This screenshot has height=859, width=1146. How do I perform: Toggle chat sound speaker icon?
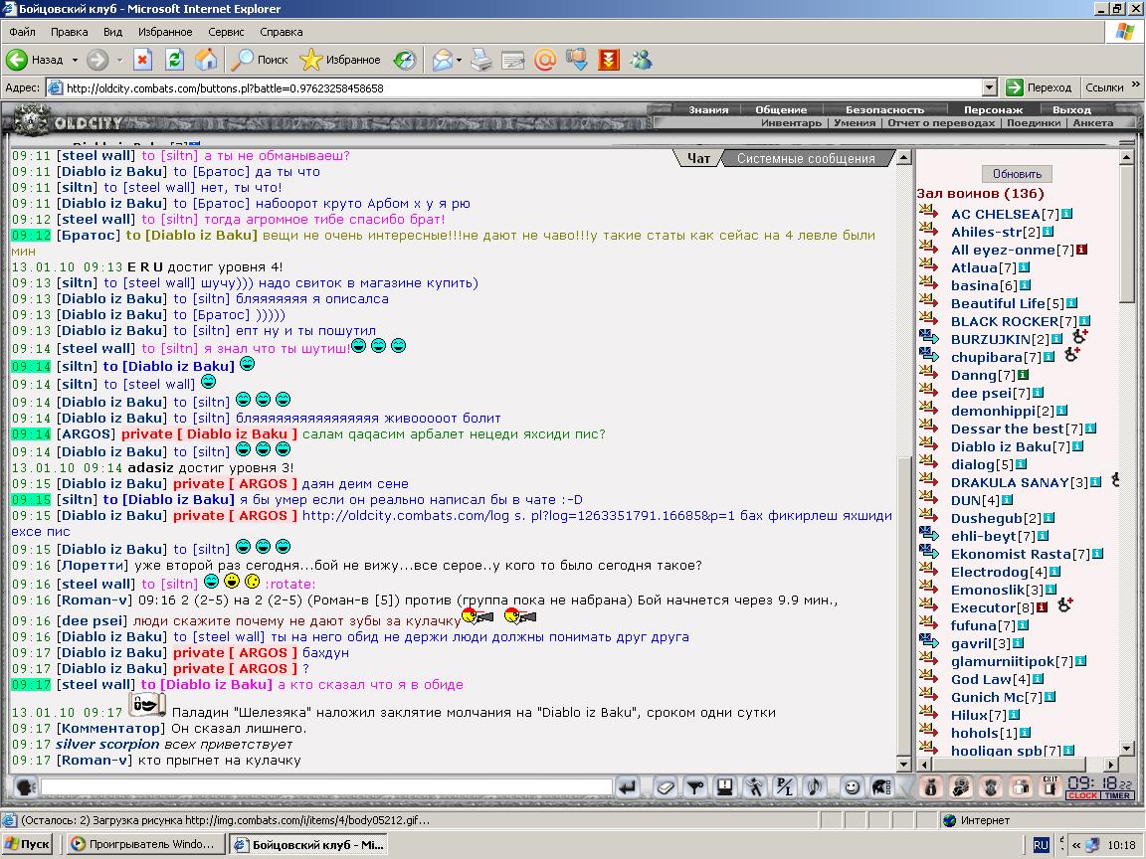814,786
